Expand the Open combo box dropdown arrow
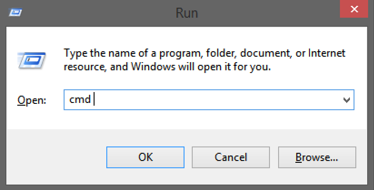Image resolution: width=374 pixels, height=190 pixels. (x=346, y=100)
